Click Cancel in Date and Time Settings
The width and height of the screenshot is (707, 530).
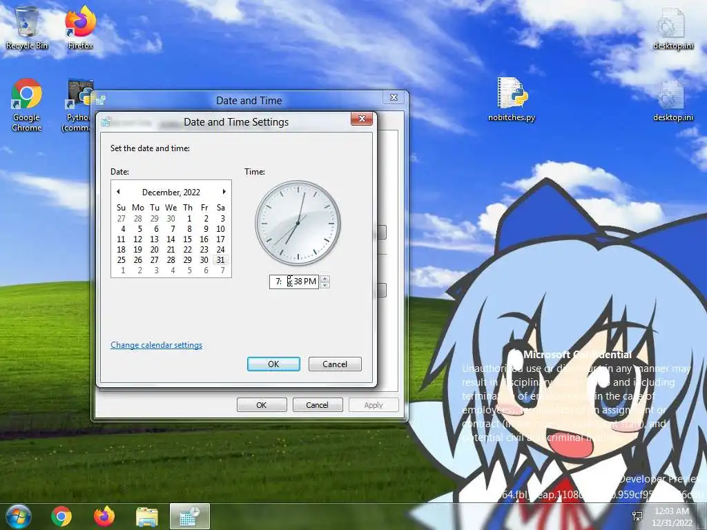335,364
